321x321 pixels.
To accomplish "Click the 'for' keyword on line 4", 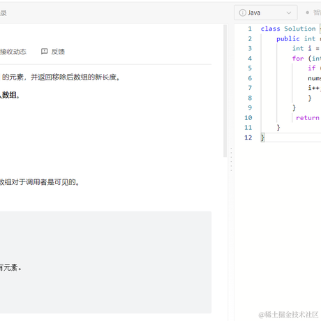I will pos(298,59).
